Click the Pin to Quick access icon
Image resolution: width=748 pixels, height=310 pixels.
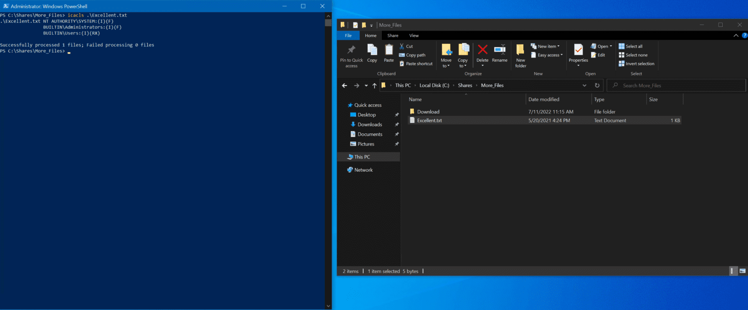coord(351,51)
